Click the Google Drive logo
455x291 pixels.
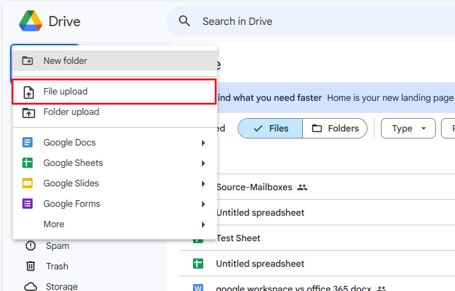(31, 21)
